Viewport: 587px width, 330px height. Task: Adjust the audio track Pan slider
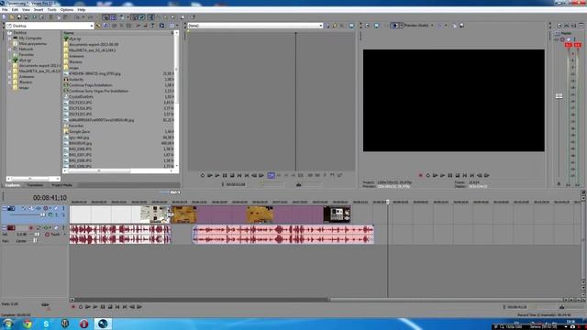click(x=35, y=240)
